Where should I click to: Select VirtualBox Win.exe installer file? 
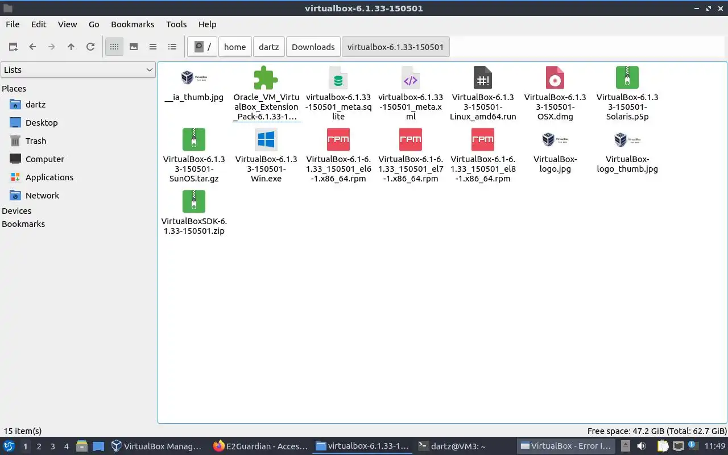pos(266,156)
